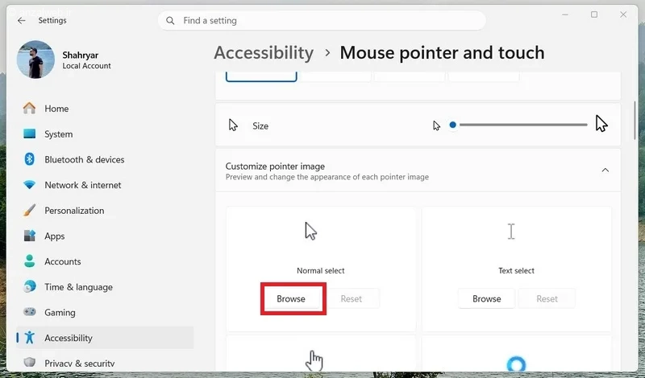Viewport: 645px width, 378px height.
Task: Open System settings via monitor icon
Action: pyautogui.click(x=29, y=134)
